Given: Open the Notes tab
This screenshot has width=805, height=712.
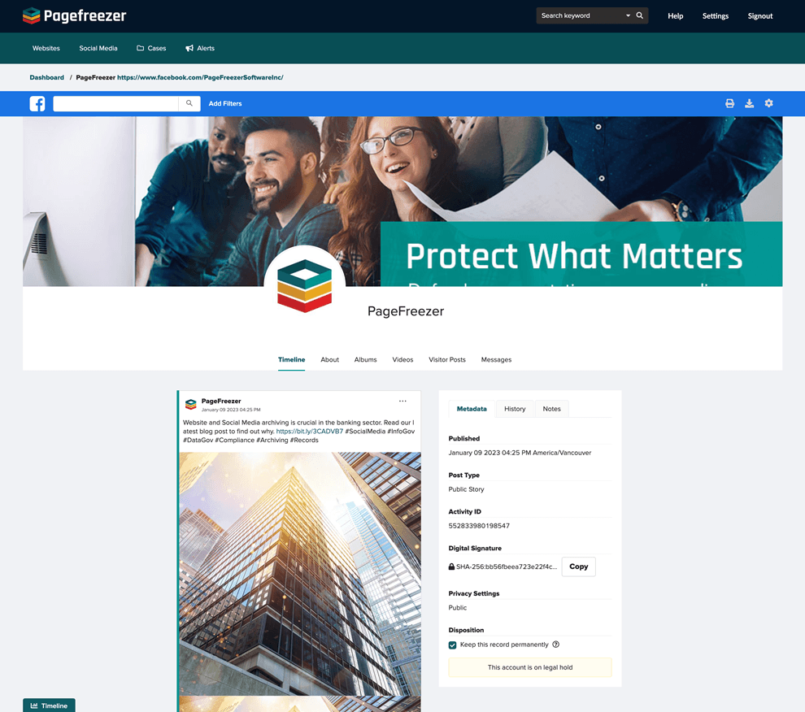Looking at the screenshot, I should click(x=552, y=409).
